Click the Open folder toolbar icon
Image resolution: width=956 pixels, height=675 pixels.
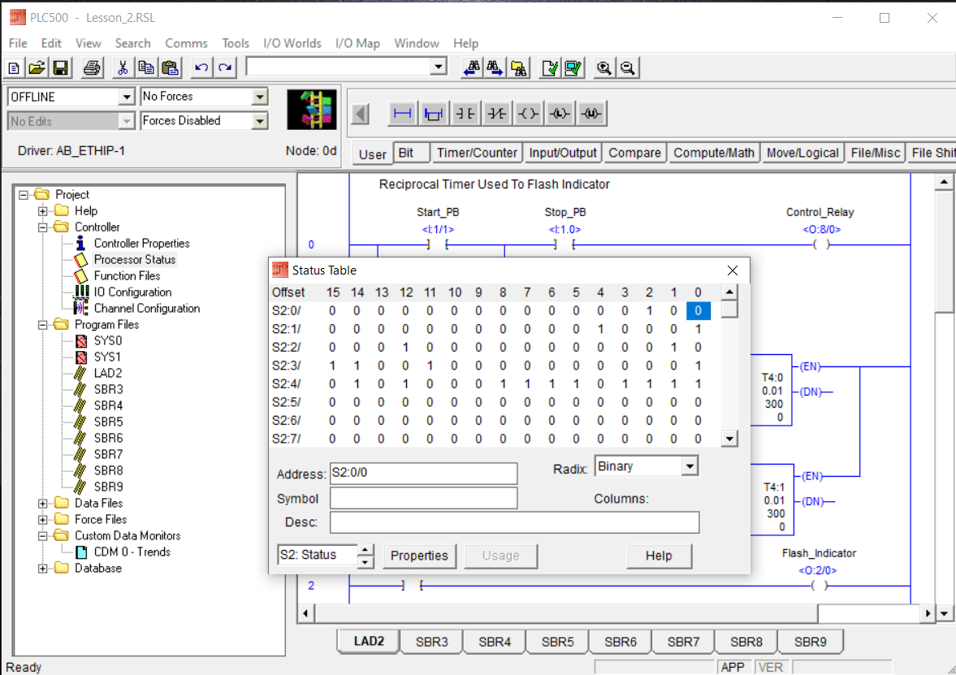coord(37,67)
